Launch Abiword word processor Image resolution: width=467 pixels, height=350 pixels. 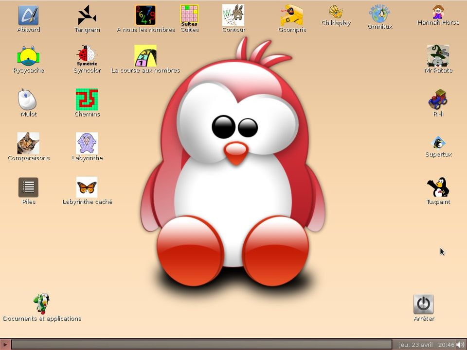pos(28,16)
